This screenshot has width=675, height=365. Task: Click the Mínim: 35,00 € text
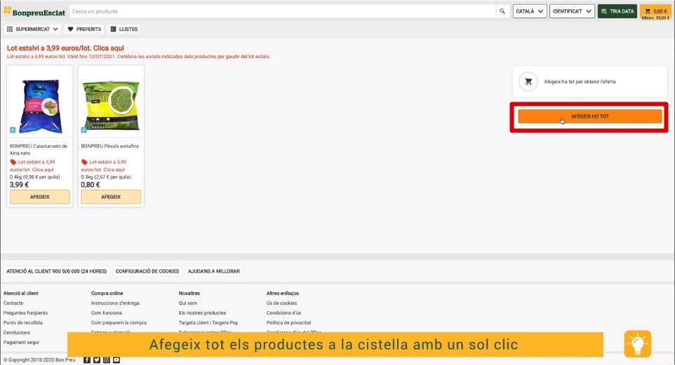[655, 18]
